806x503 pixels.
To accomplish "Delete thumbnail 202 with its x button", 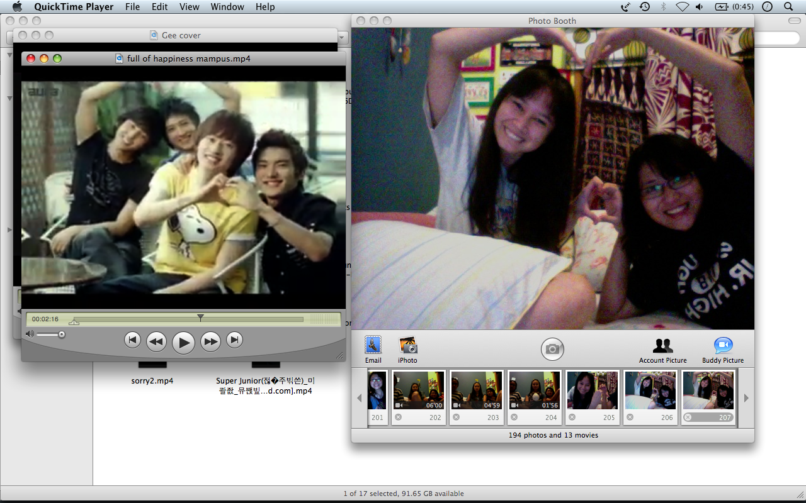I will click(x=399, y=417).
